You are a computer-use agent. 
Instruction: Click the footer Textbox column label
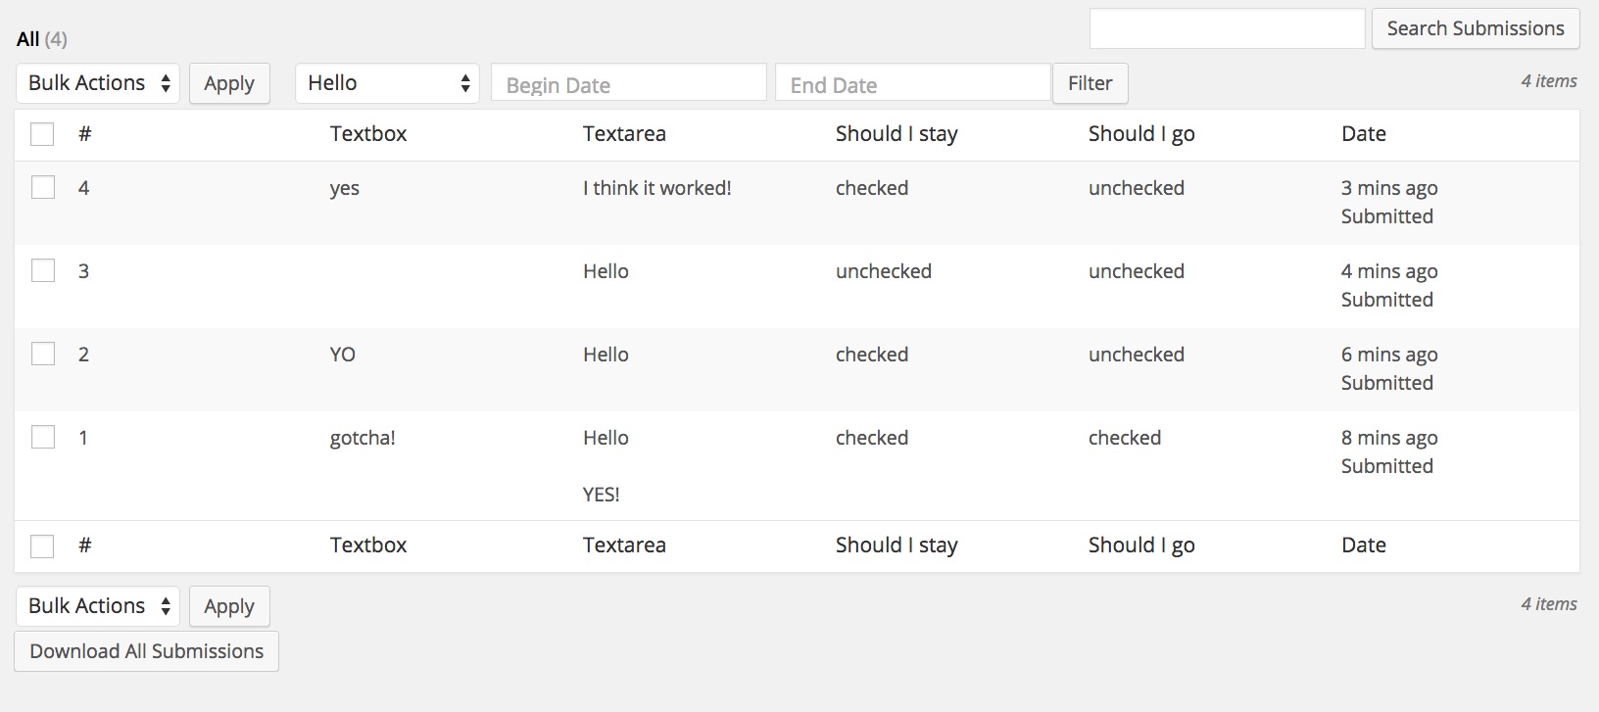pyautogui.click(x=368, y=546)
